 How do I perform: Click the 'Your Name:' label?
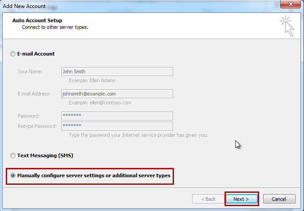point(30,72)
